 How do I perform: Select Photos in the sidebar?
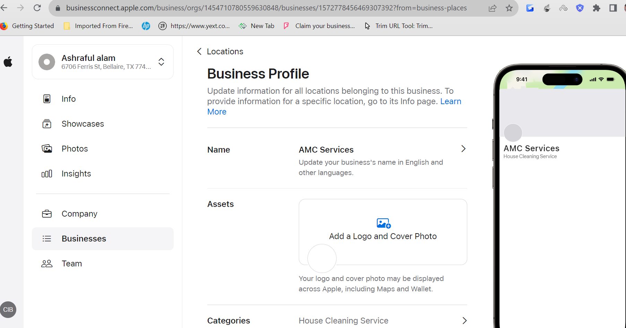coord(103,149)
